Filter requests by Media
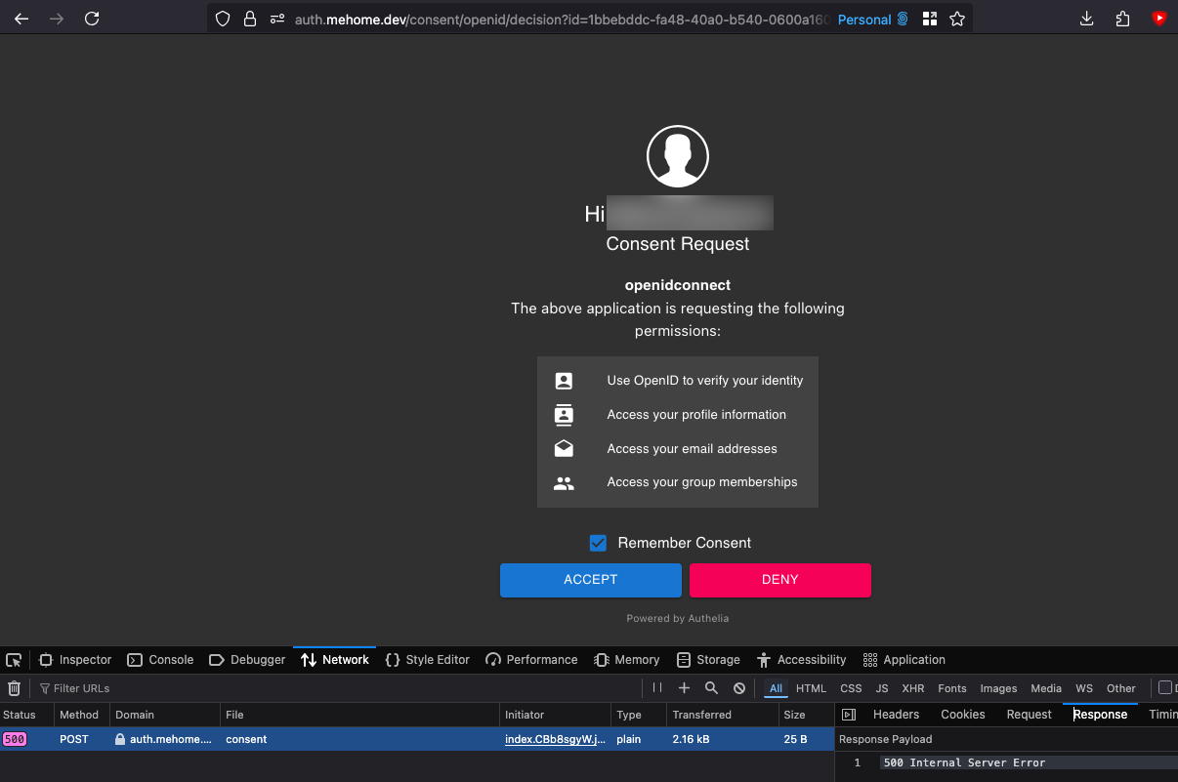 pyautogui.click(x=1046, y=688)
